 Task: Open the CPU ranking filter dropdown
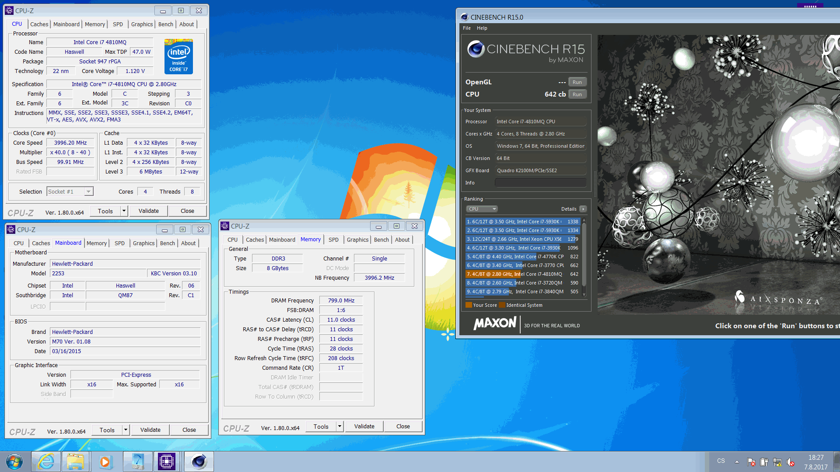click(482, 209)
